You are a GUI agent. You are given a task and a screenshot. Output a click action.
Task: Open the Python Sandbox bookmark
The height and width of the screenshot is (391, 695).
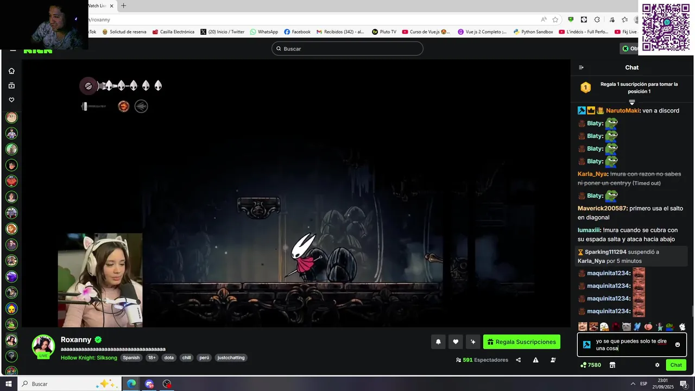pyautogui.click(x=533, y=32)
